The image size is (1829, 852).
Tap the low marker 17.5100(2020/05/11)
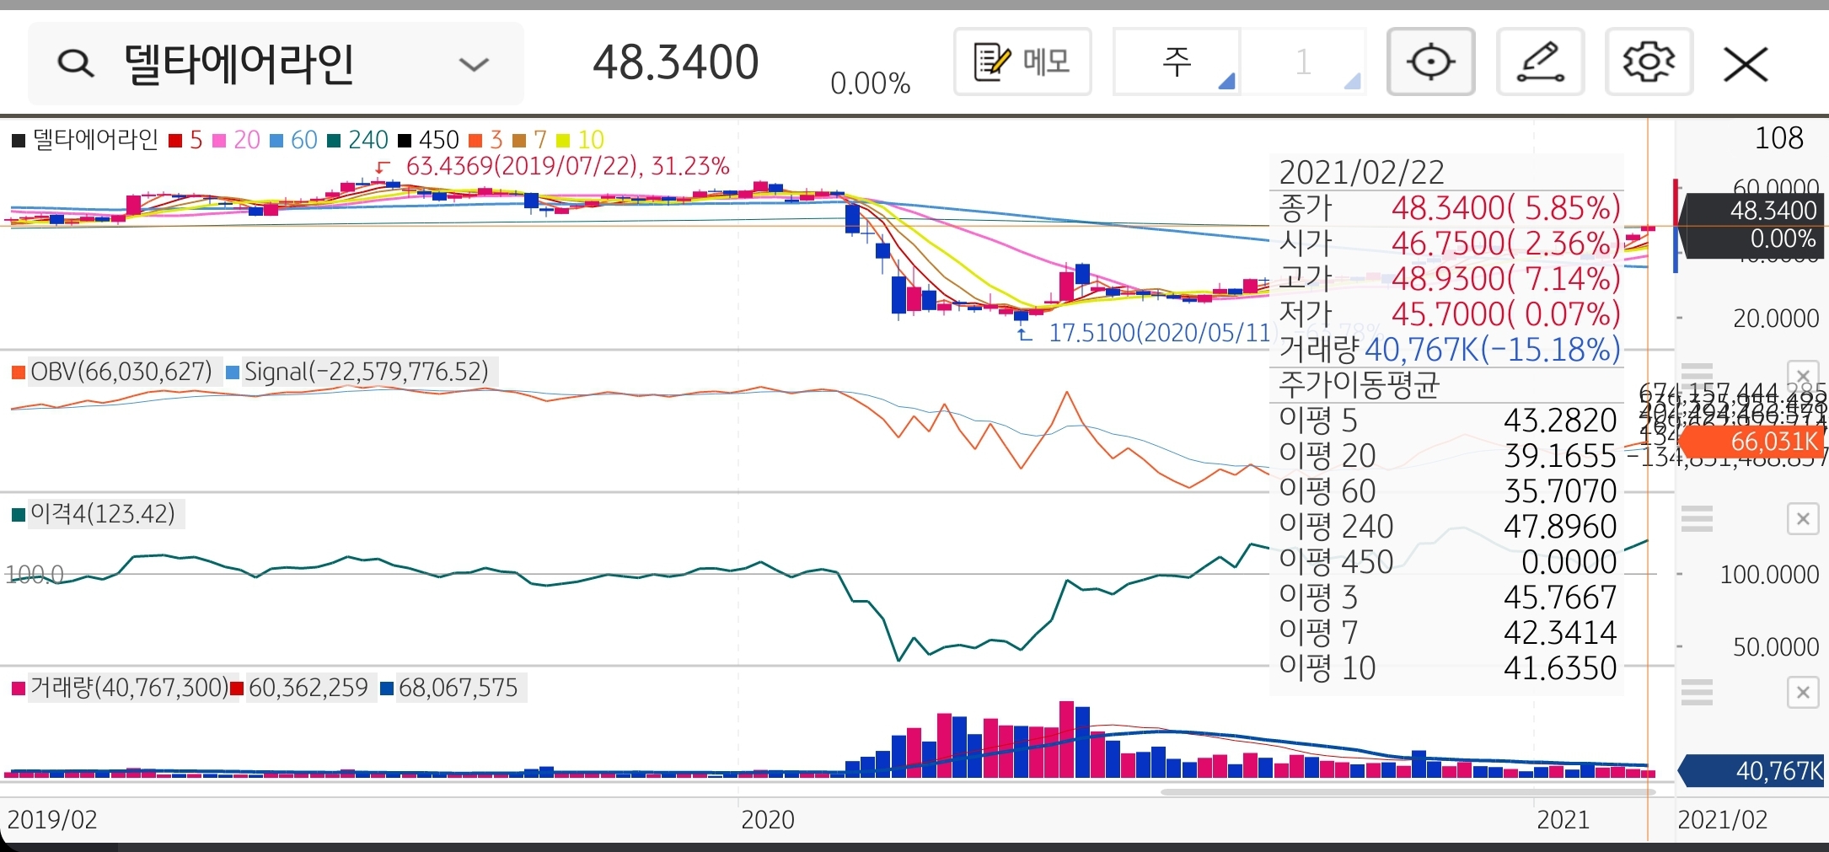(1159, 333)
